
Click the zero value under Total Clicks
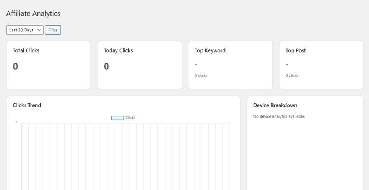pyautogui.click(x=15, y=66)
